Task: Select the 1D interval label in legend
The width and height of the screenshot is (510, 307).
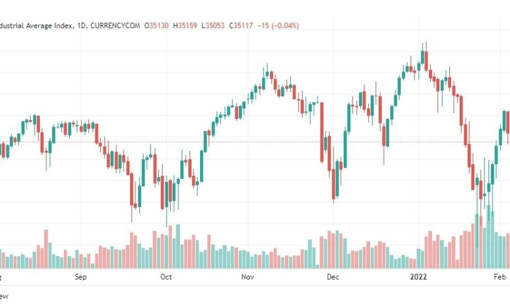Action: [x=82, y=25]
